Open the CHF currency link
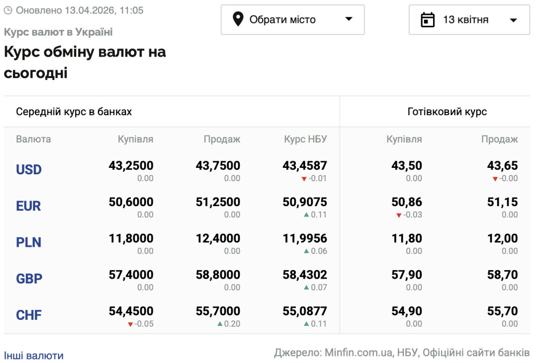537x363 pixels. pos(29,315)
